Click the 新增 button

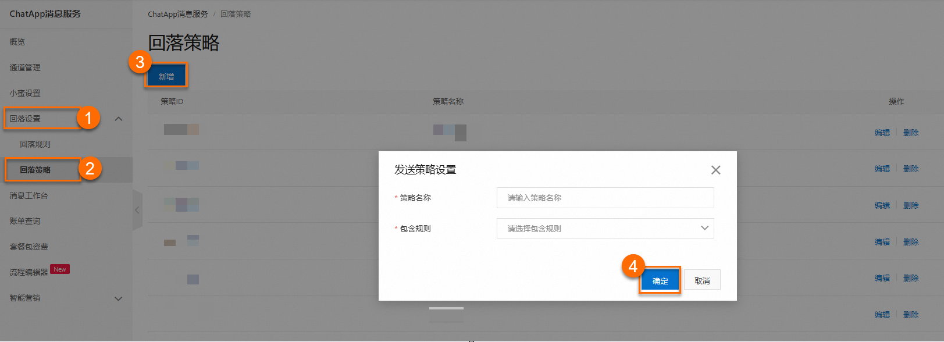coord(166,76)
